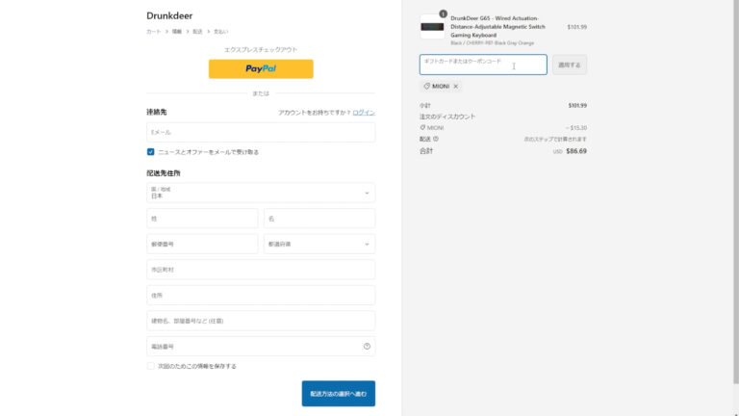
Task: Click the postal code (郵便番号) field
Action: pyautogui.click(x=202, y=244)
